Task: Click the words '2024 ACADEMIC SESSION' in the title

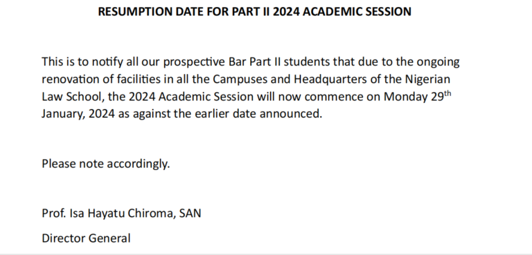Action: click(342, 12)
